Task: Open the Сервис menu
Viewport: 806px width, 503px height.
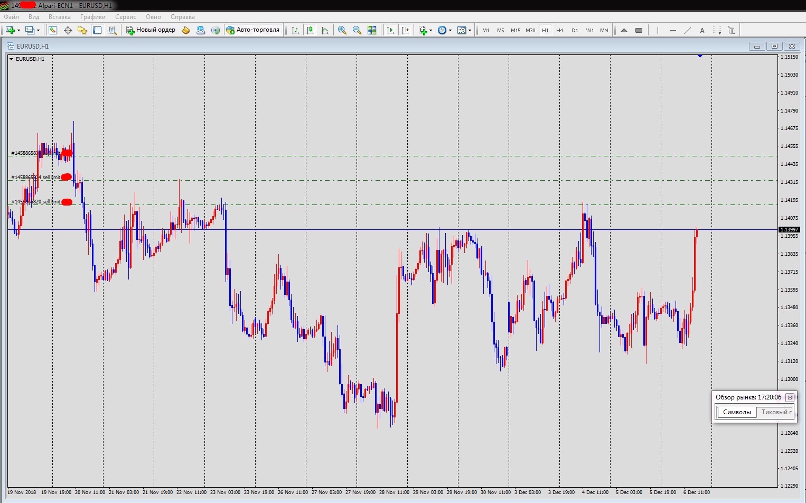Action: [x=125, y=17]
